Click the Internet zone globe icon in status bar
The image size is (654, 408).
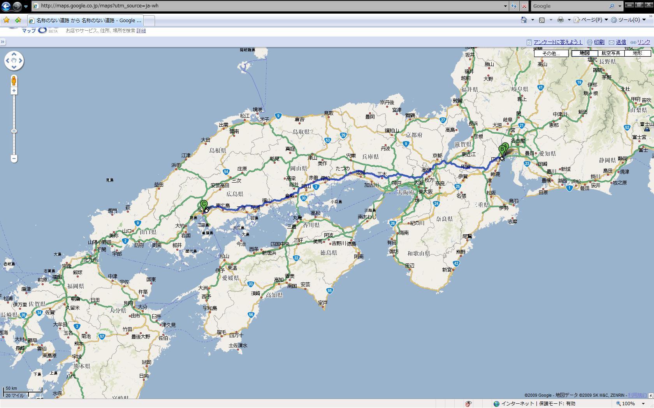pyautogui.click(x=496, y=404)
